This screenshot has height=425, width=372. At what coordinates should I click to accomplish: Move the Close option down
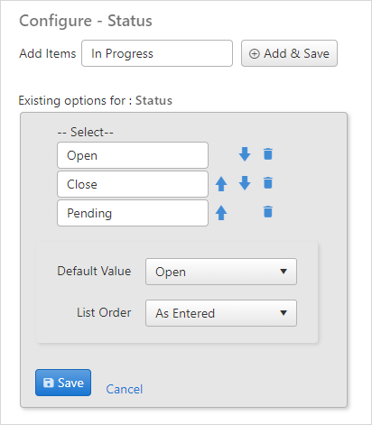(245, 183)
